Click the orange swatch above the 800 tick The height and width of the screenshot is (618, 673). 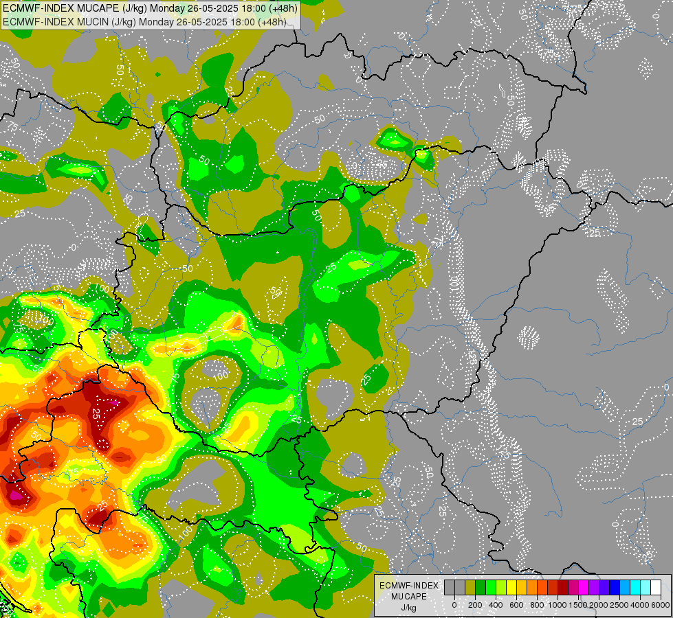532,587
